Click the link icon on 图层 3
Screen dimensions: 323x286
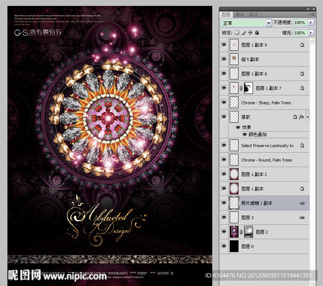pos(302,217)
